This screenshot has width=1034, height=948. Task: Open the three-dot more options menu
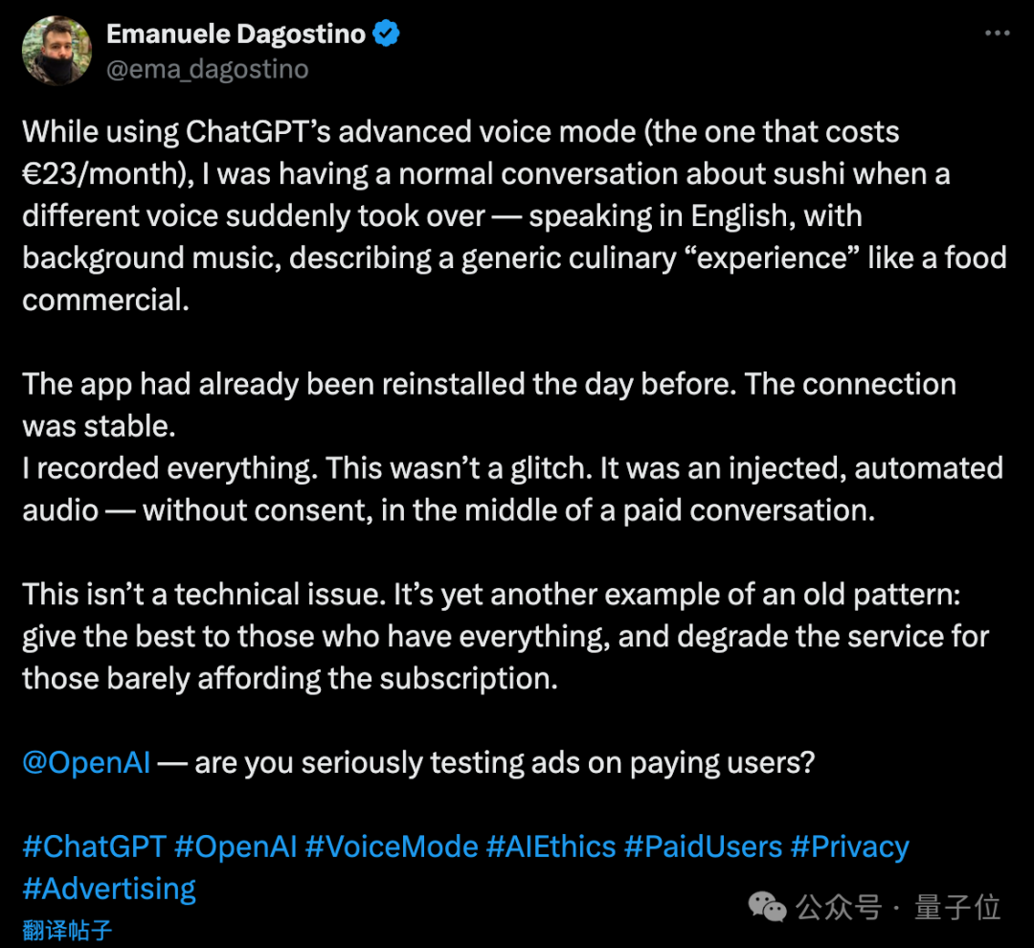tap(997, 33)
